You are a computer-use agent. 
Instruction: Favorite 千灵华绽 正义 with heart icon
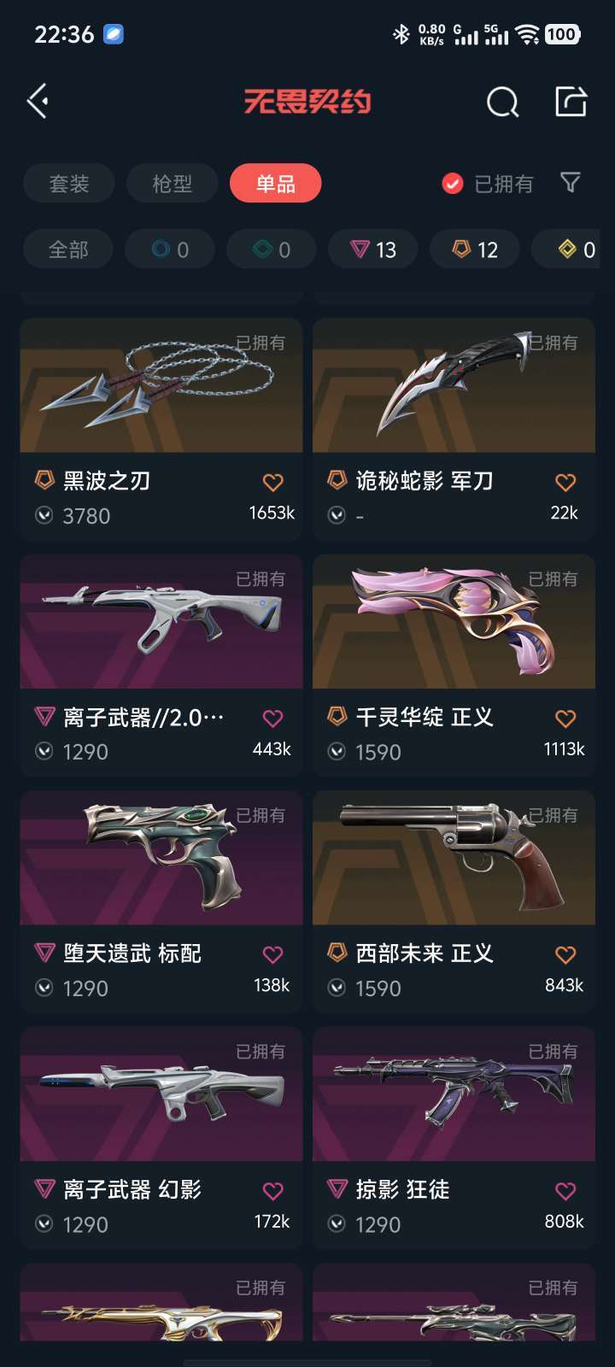point(565,719)
